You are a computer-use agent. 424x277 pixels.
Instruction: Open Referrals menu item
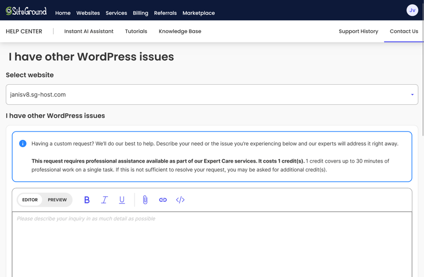(x=165, y=13)
